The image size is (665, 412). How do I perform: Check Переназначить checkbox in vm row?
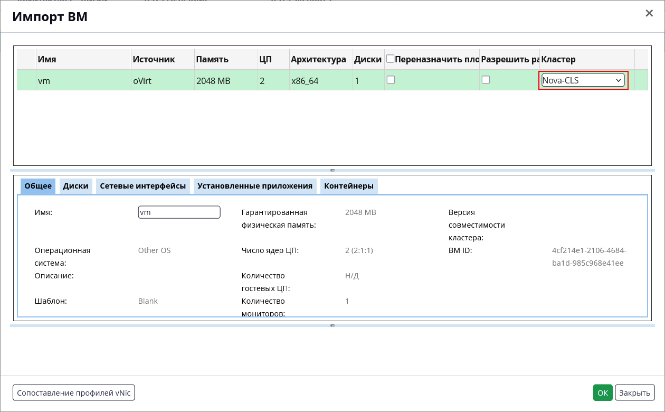click(391, 80)
